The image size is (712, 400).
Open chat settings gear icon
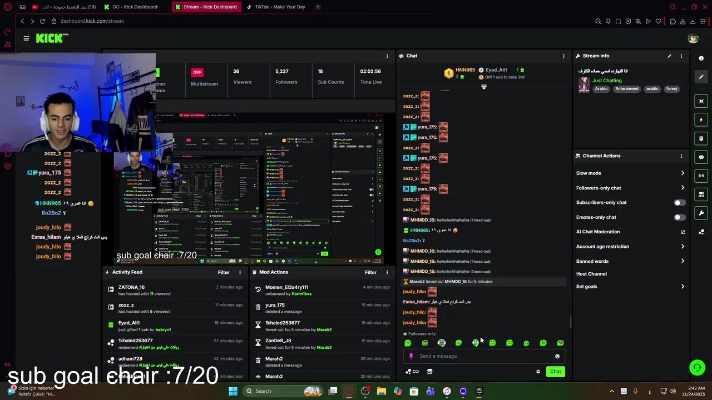tap(538, 372)
